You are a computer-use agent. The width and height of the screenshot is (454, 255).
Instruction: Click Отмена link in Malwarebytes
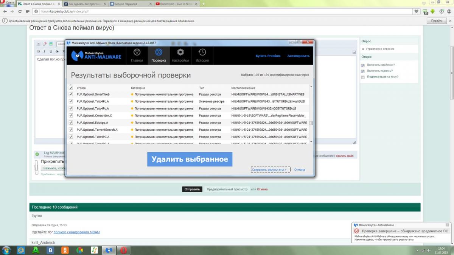point(300,170)
